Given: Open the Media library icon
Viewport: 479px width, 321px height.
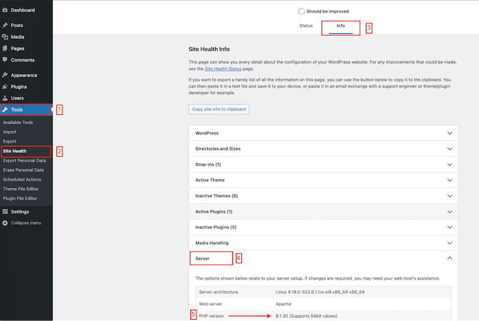Looking at the screenshot, I should [x=5, y=37].
